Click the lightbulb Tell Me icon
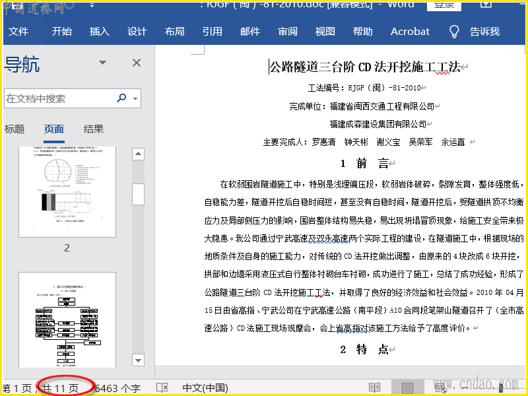Image resolution: width=528 pixels, height=396 pixels. pyautogui.click(x=454, y=32)
